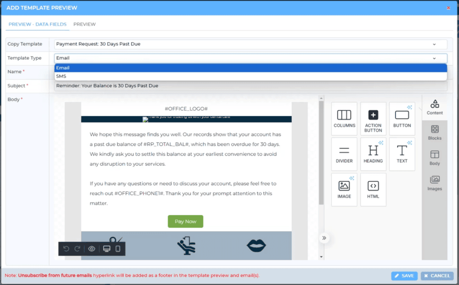Add a Columns content block
Image resolution: width=459 pixels, height=285 pixels.
(344, 118)
